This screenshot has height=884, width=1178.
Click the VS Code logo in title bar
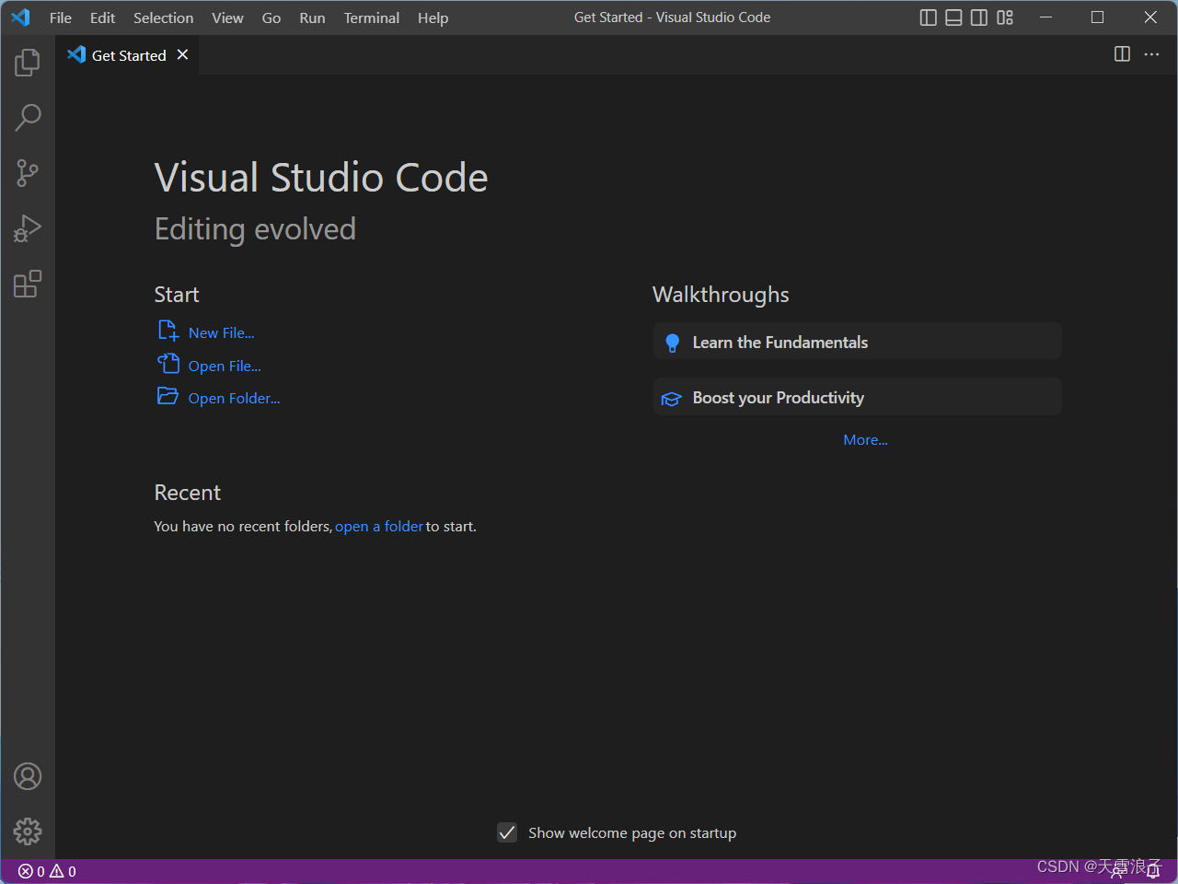(x=20, y=17)
